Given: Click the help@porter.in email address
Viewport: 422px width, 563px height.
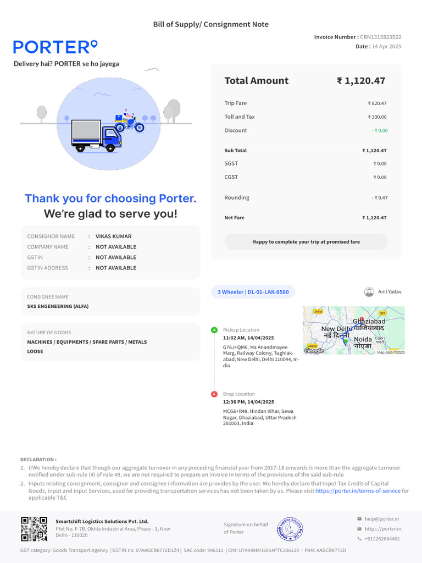Looking at the screenshot, I should point(382,518).
